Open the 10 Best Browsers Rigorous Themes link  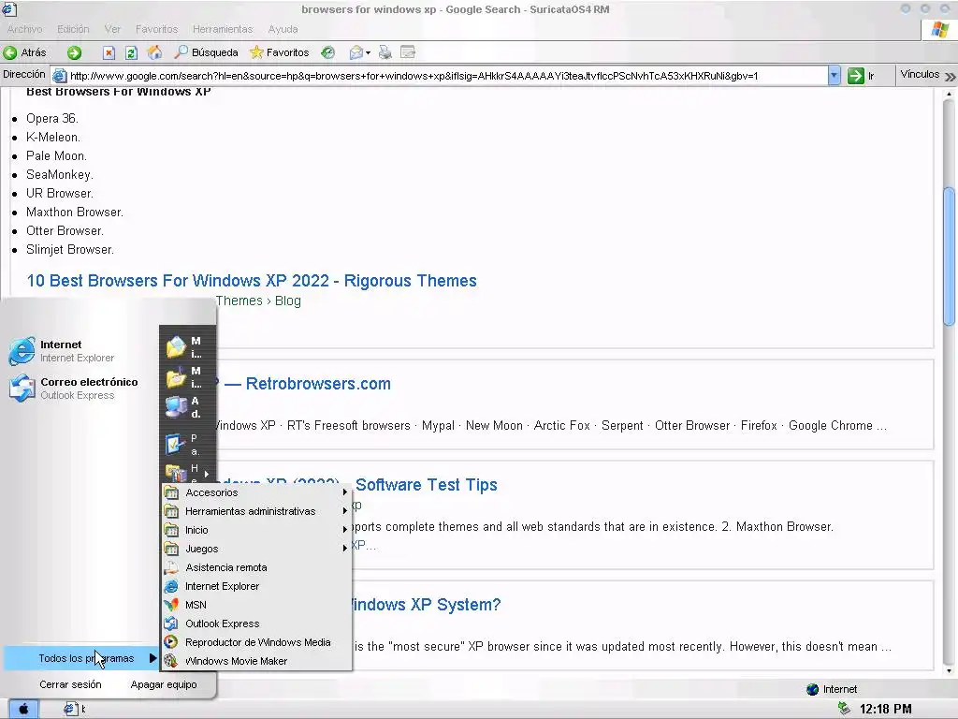252,281
